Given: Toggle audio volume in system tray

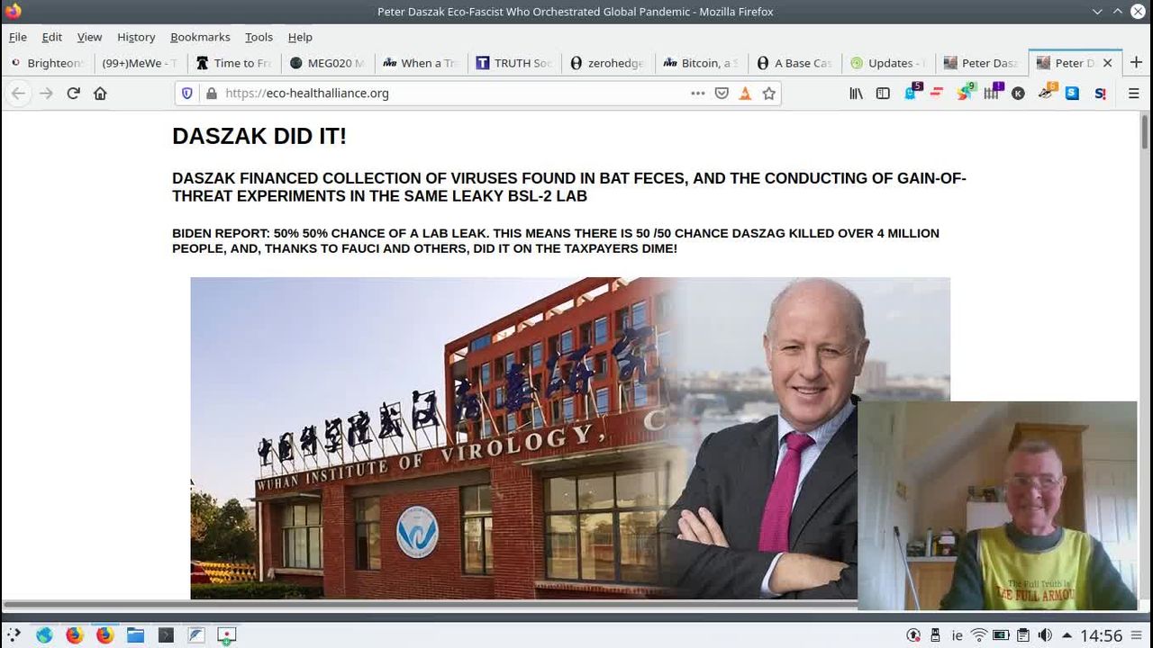Looking at the screenshot, I should pos(1045,635).
